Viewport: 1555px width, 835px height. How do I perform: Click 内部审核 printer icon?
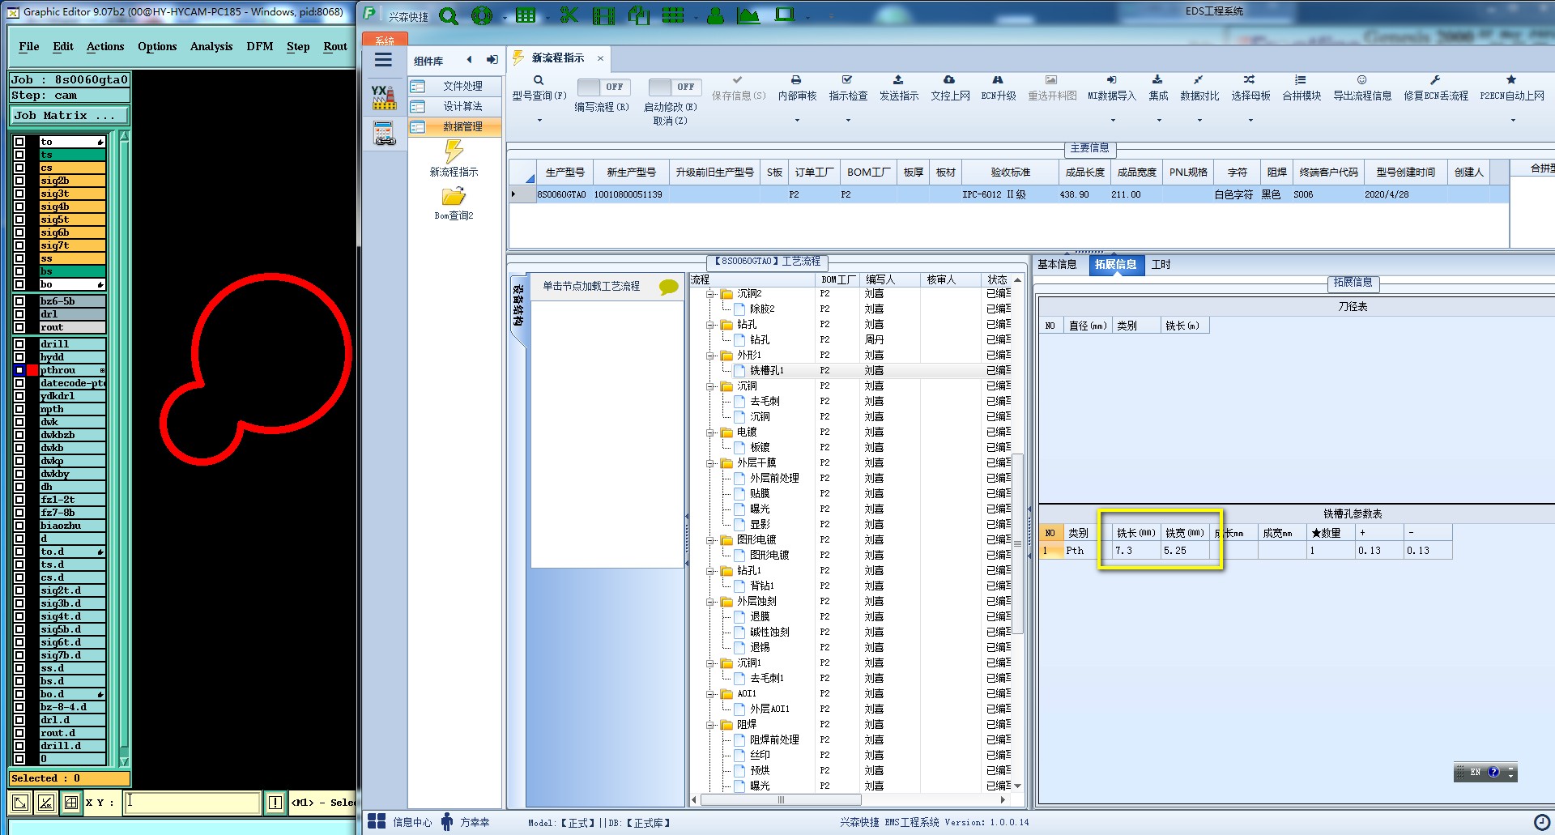[796, 80]
